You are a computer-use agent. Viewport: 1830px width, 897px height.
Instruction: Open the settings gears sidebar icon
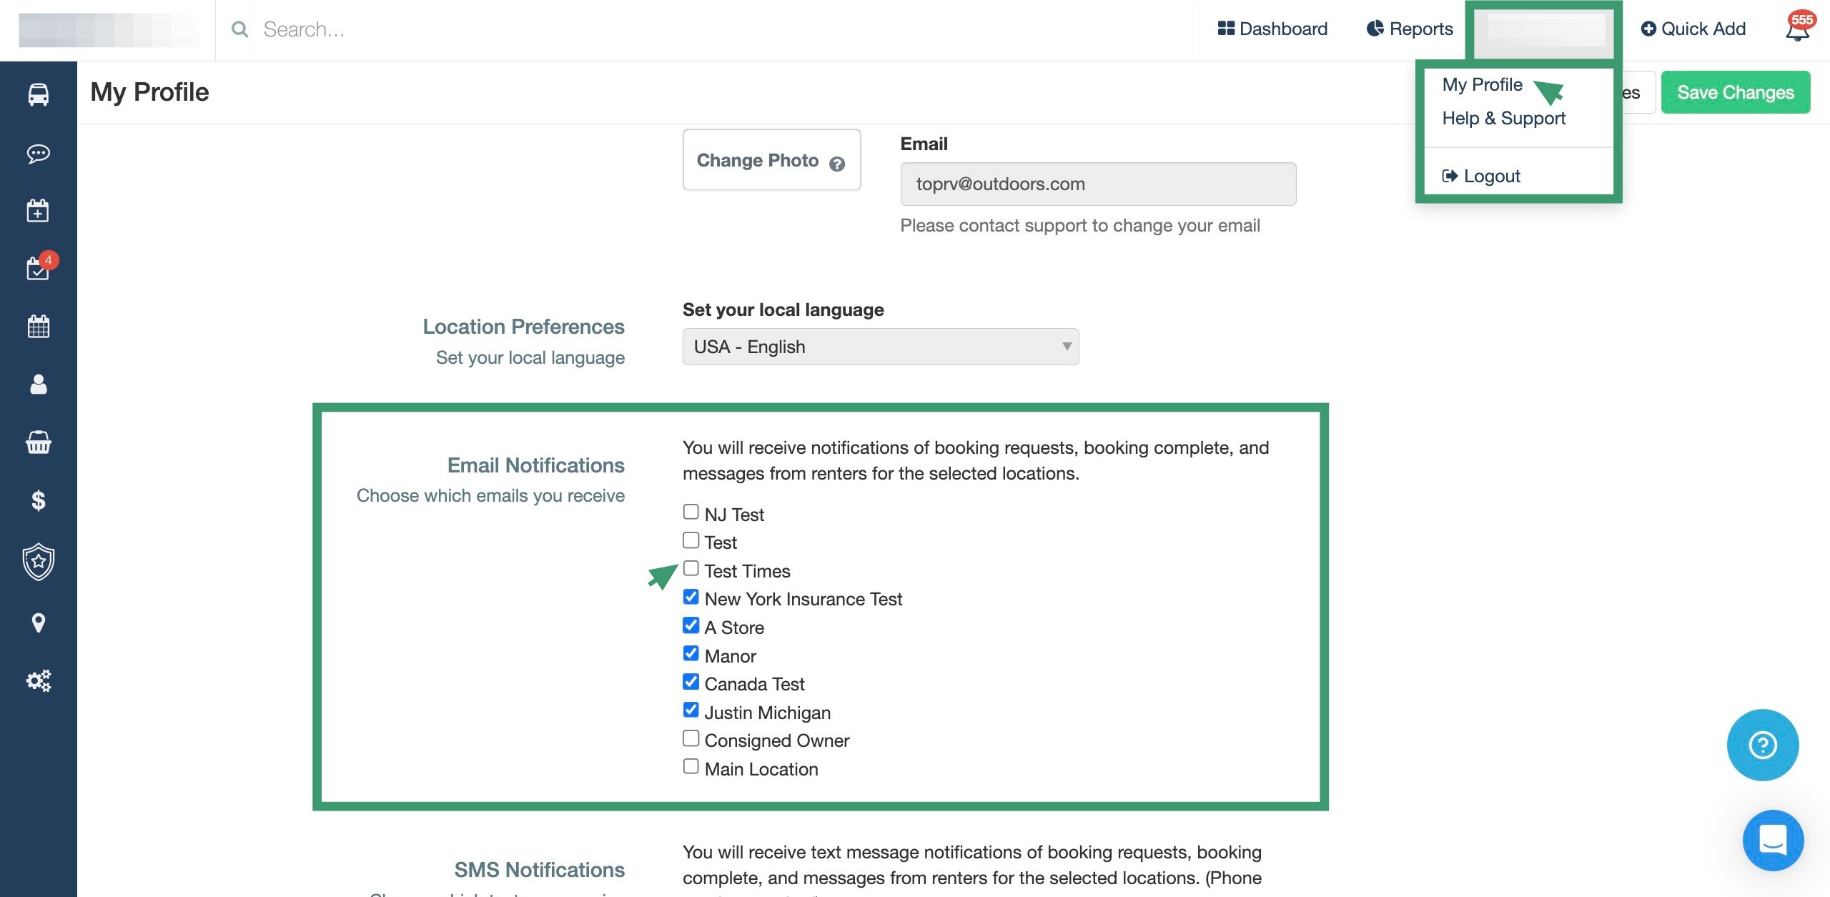tap(39, 680)
